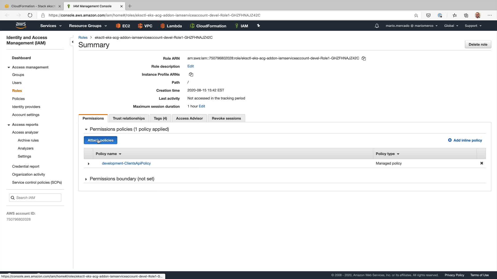This screenshot has height=279, width=497.
Task: Click the pin shortcuts icon
Action: [258, 26]
